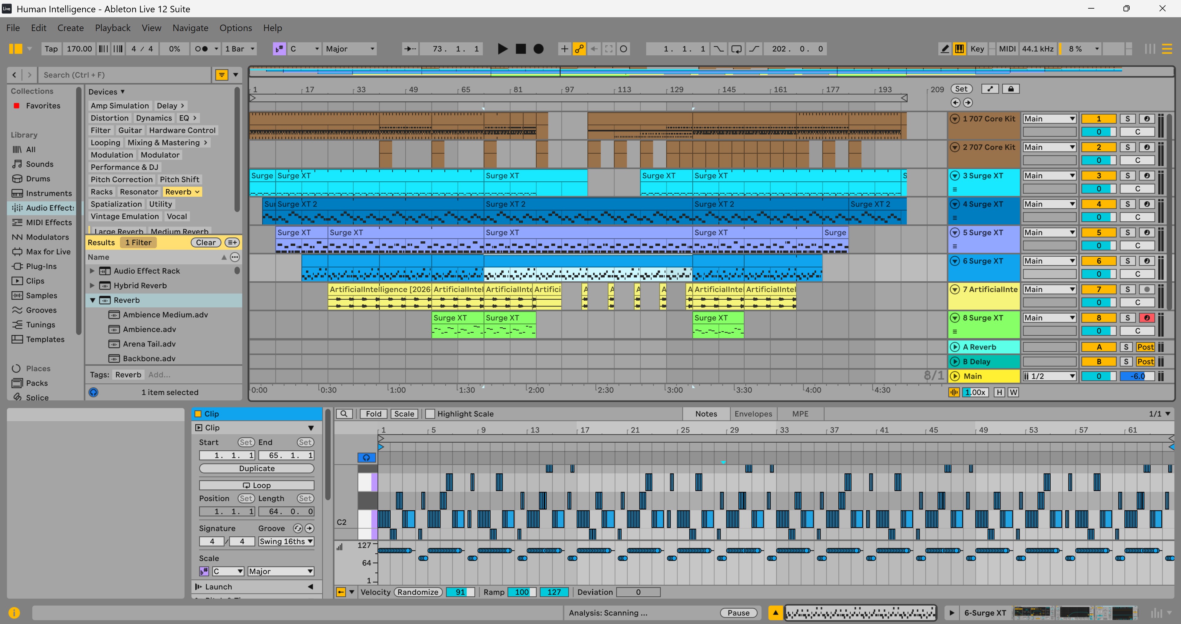This screenshot has height=624, width=1181.
Task: Open the Swing 16ths groove dropdown
Action: tap(286, 541)
